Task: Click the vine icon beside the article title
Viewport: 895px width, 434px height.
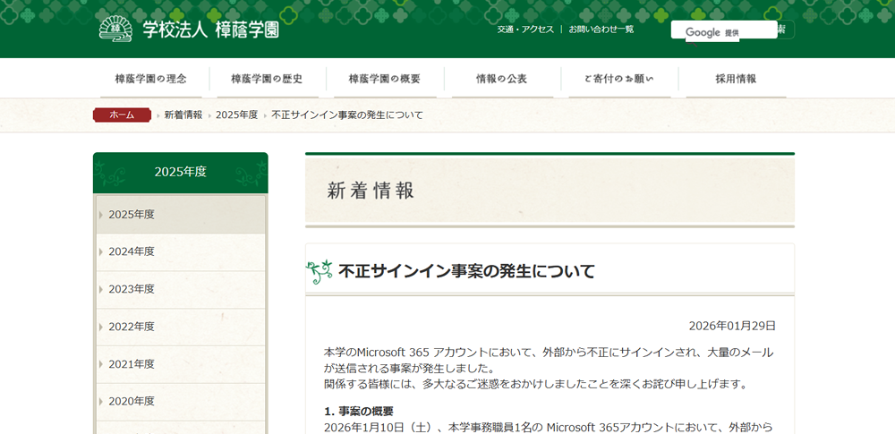Action: tap(320, 271)
